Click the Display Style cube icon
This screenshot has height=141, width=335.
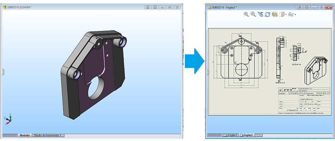pyautogui.click(x=282, y=14)
